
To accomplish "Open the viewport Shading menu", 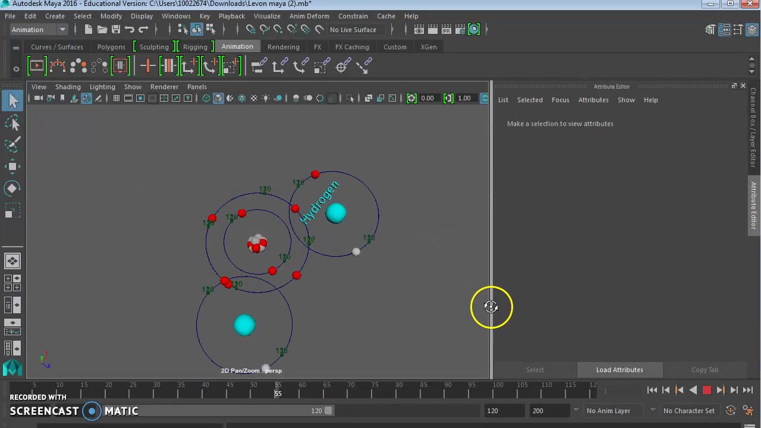I will click(x=68, y=87).
